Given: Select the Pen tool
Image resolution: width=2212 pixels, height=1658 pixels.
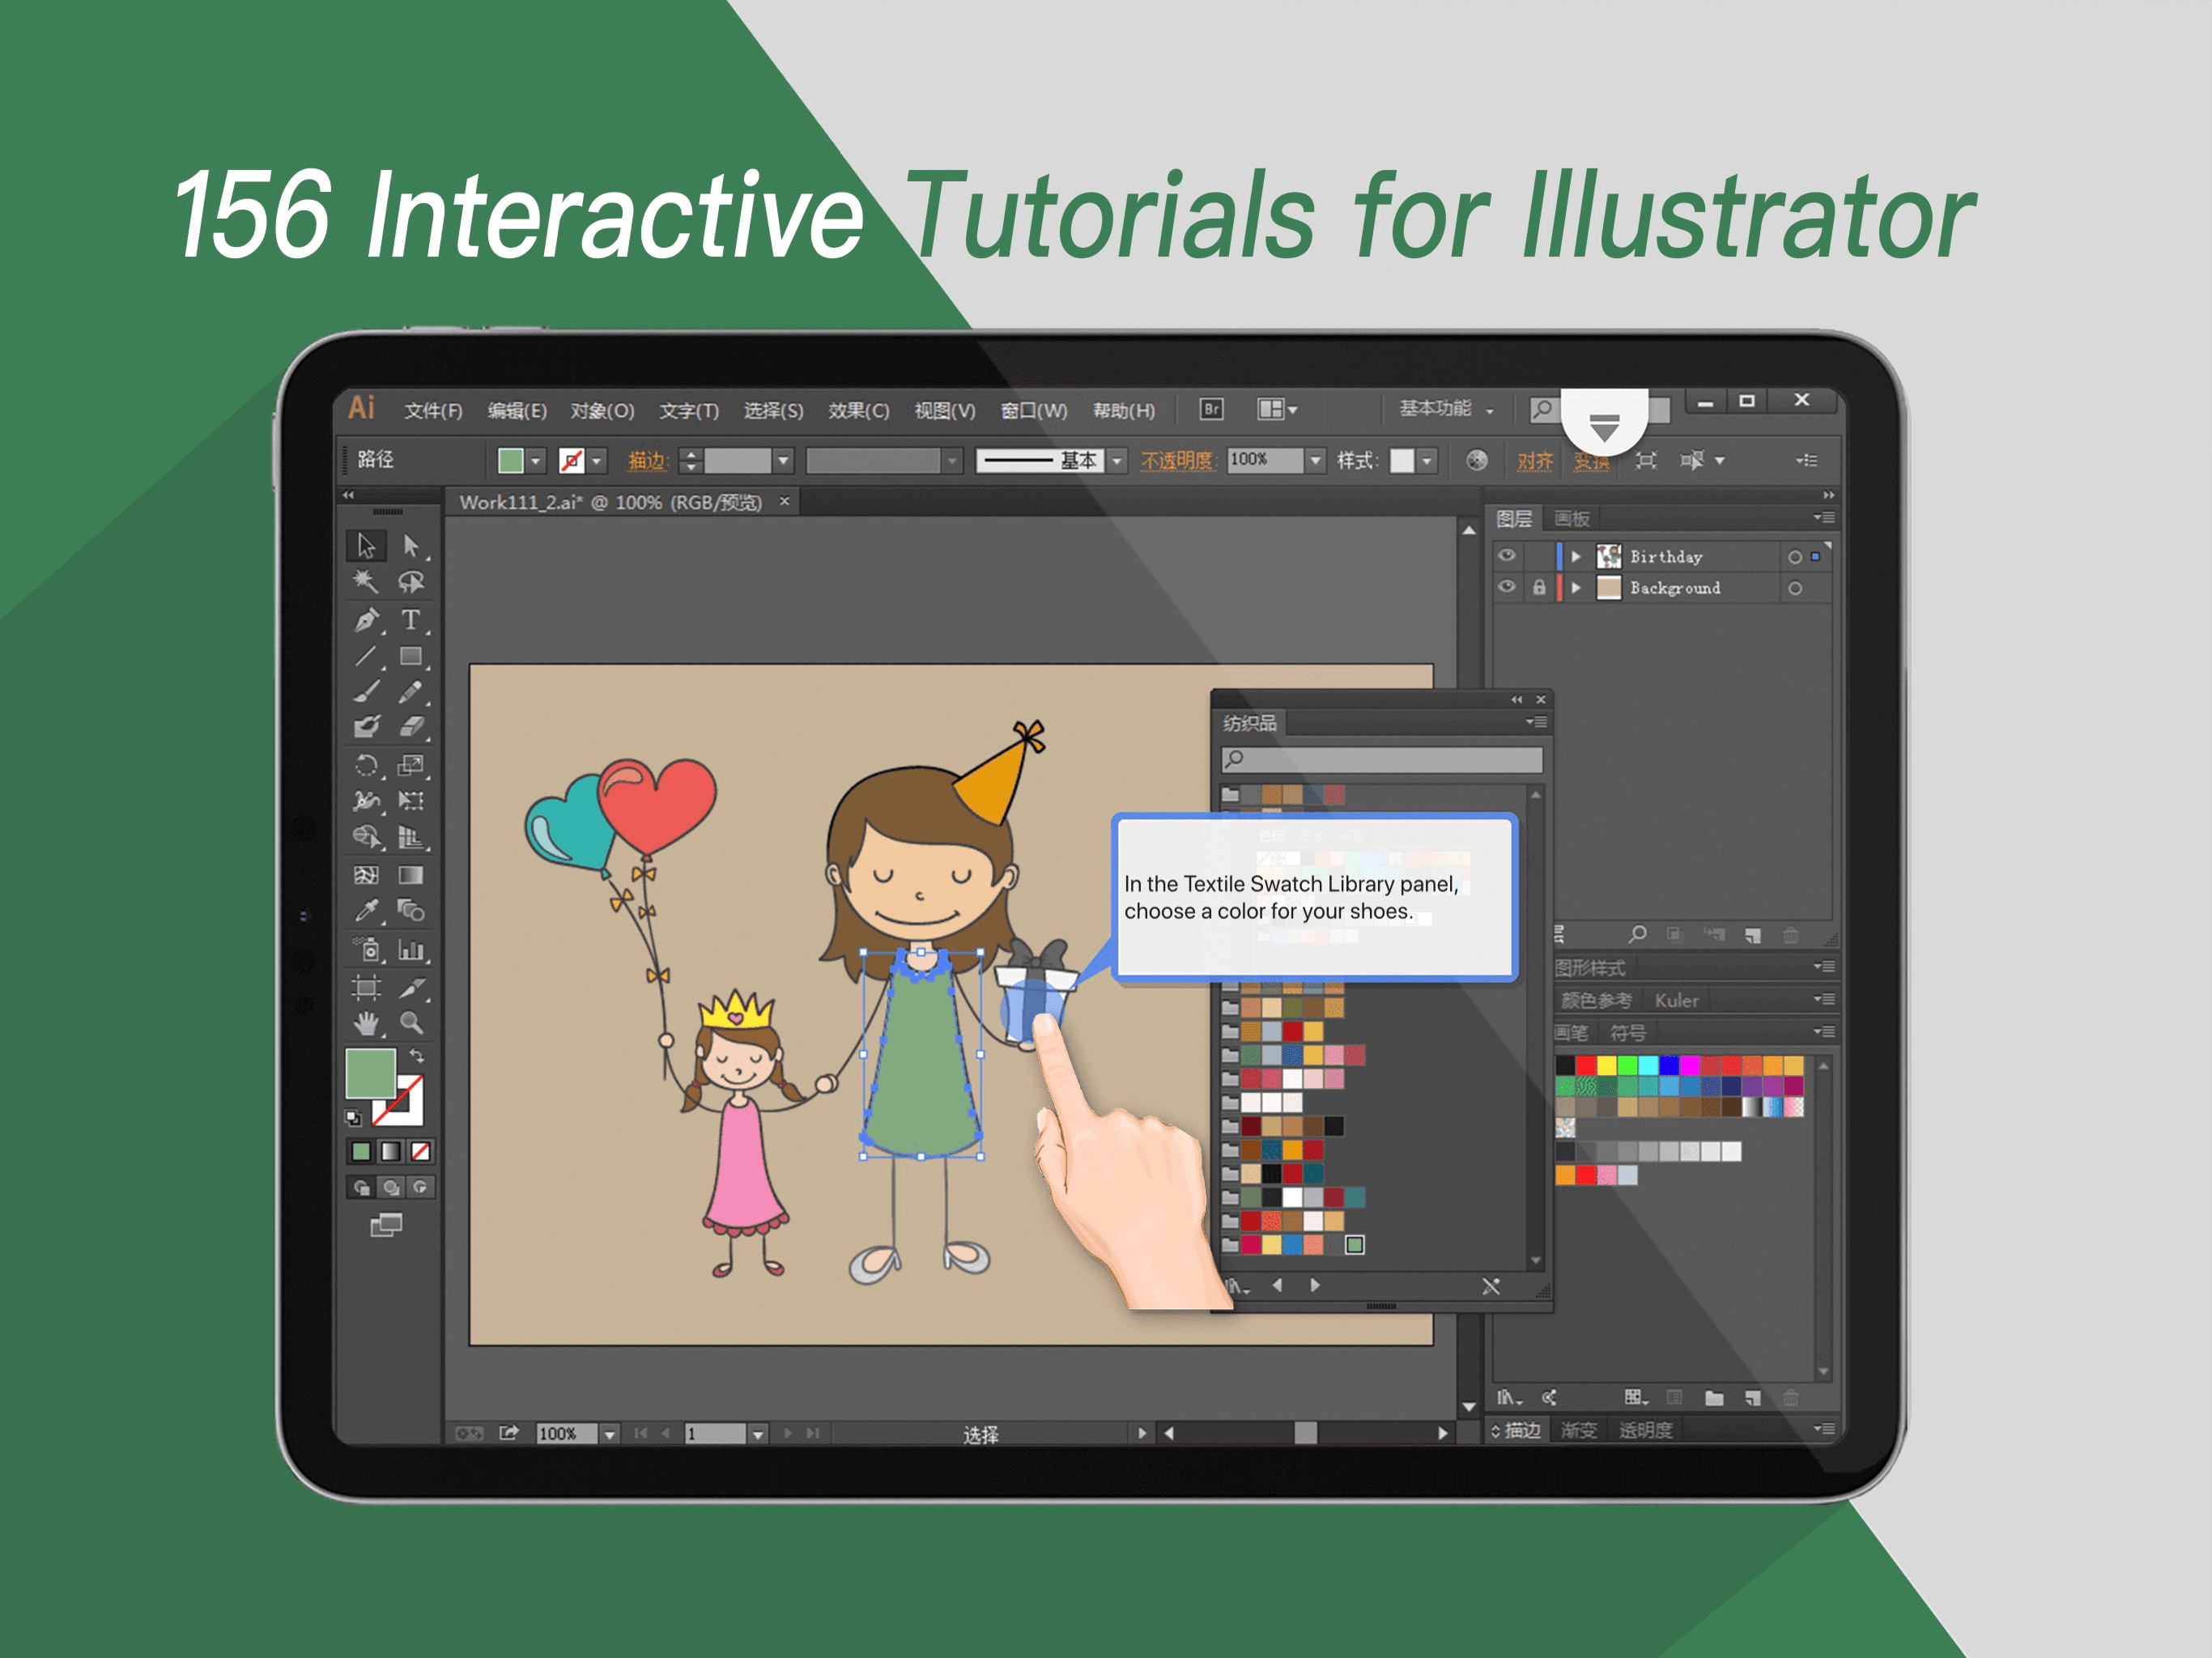Looking at the screenshot, I should [366, 620].
